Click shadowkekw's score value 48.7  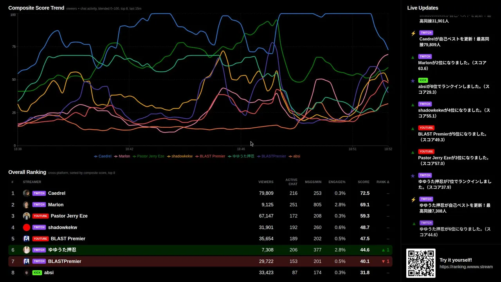pyautogui.click(x=365, y=227)
